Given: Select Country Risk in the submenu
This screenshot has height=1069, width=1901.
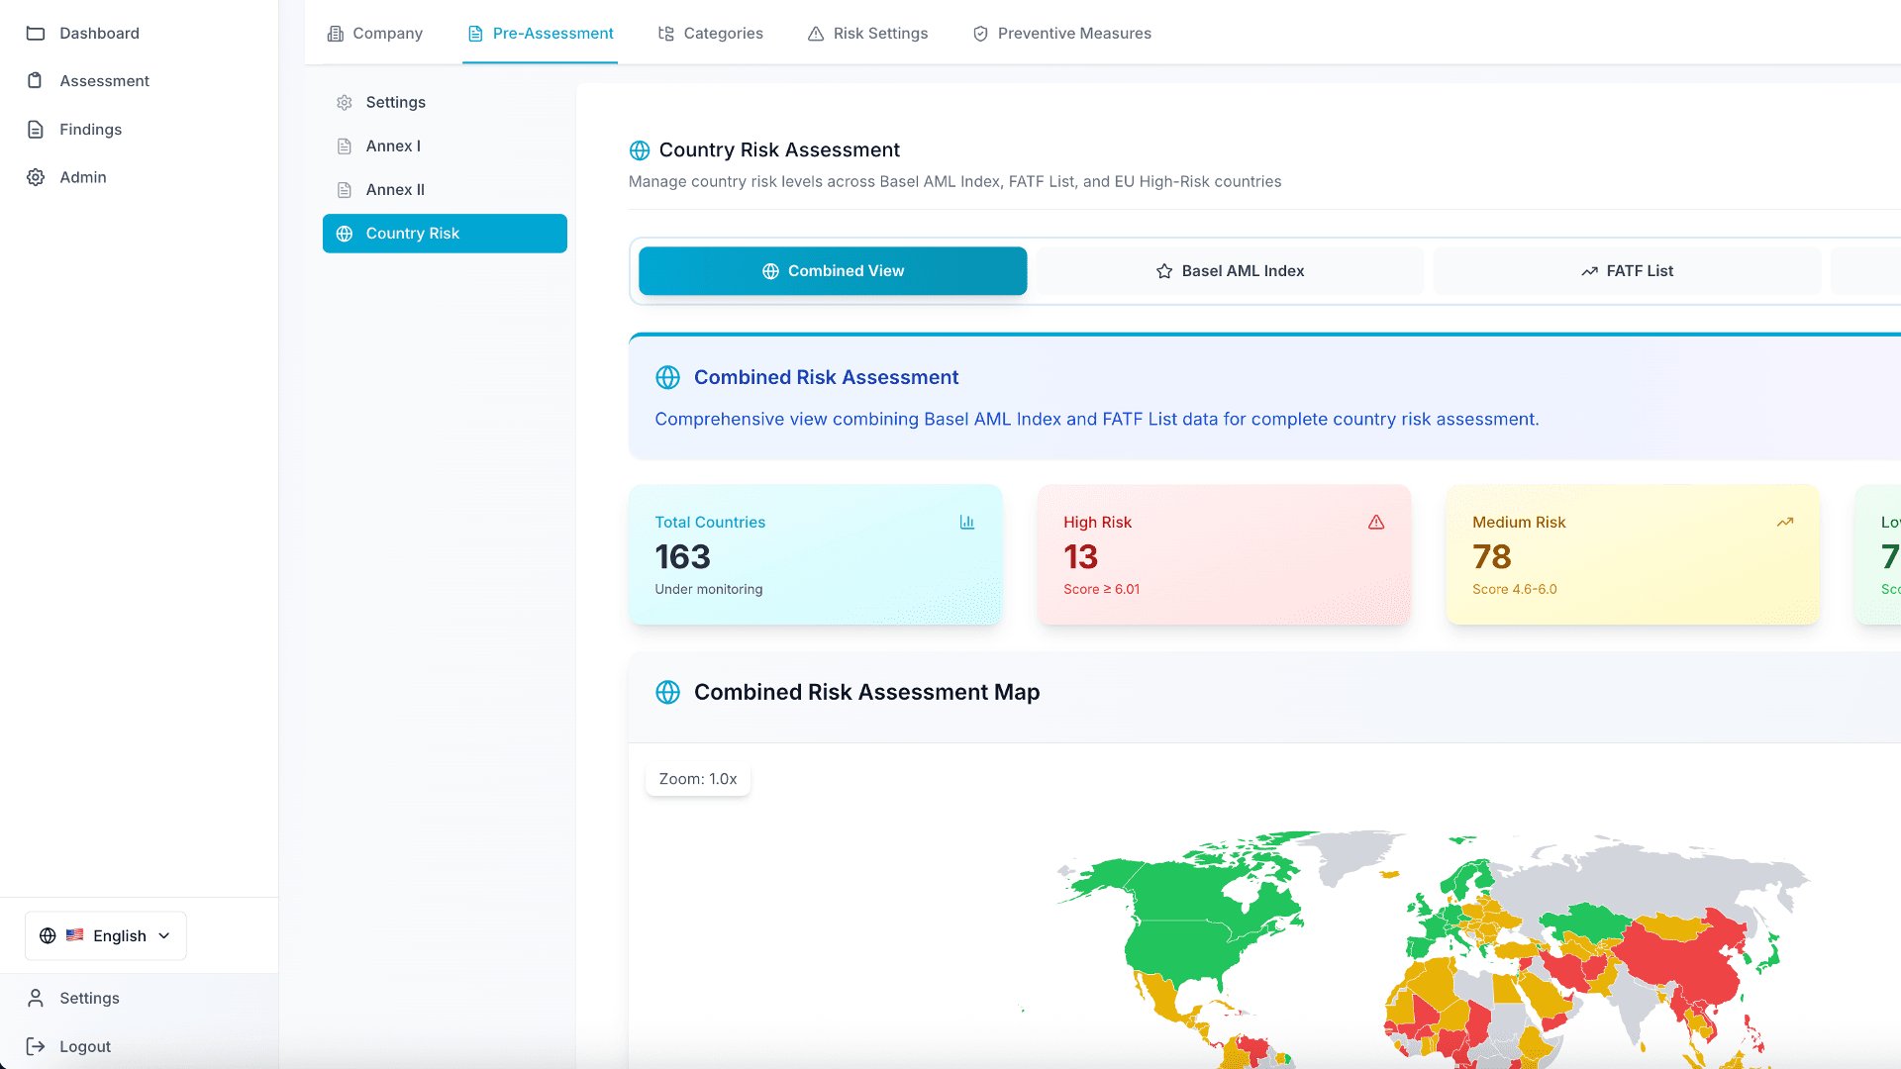Looking at the screenshot, I should [445, 234].
